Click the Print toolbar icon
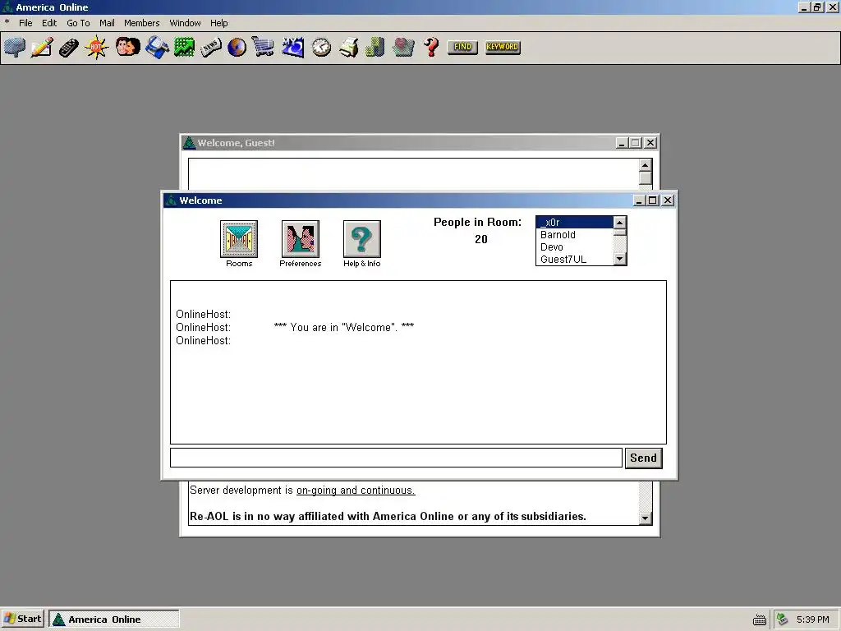Image resolution: width=841 pixels, height=631 pixels. (x=348, y=47)
